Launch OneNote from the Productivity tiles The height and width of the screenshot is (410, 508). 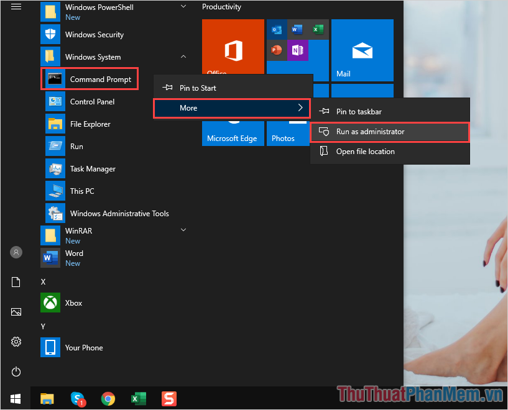[x=297, y=50]
